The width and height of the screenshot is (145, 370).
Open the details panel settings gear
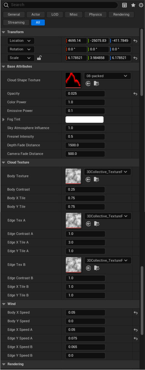coord(141,5)
